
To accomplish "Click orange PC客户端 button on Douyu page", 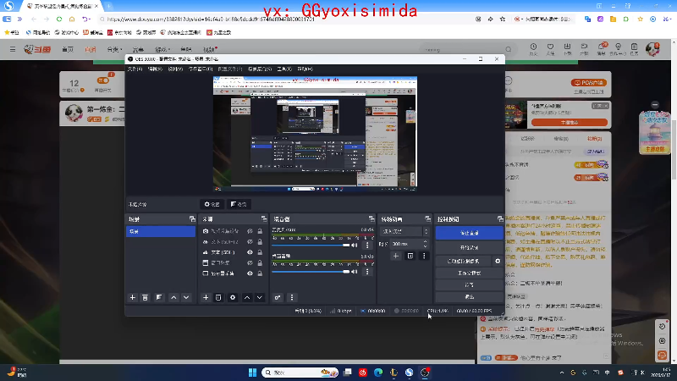I will click(589, 83).
